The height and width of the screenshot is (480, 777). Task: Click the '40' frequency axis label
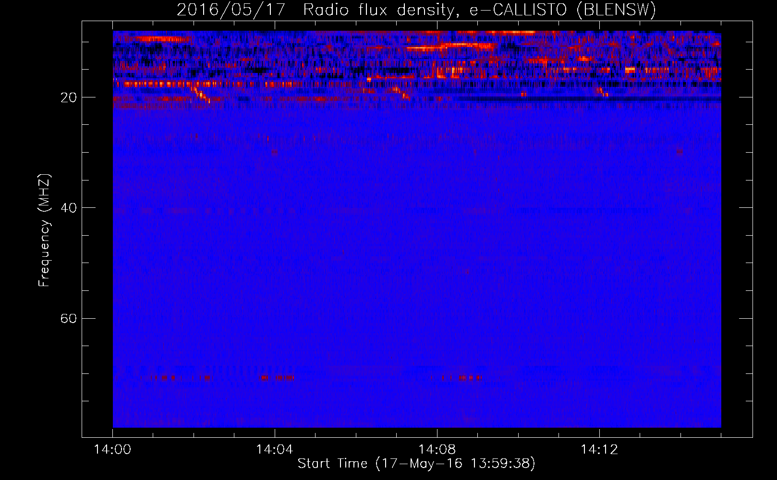coord(69,208)
